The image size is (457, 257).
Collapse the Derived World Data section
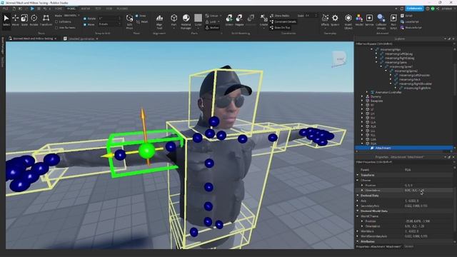coord(358,211)
